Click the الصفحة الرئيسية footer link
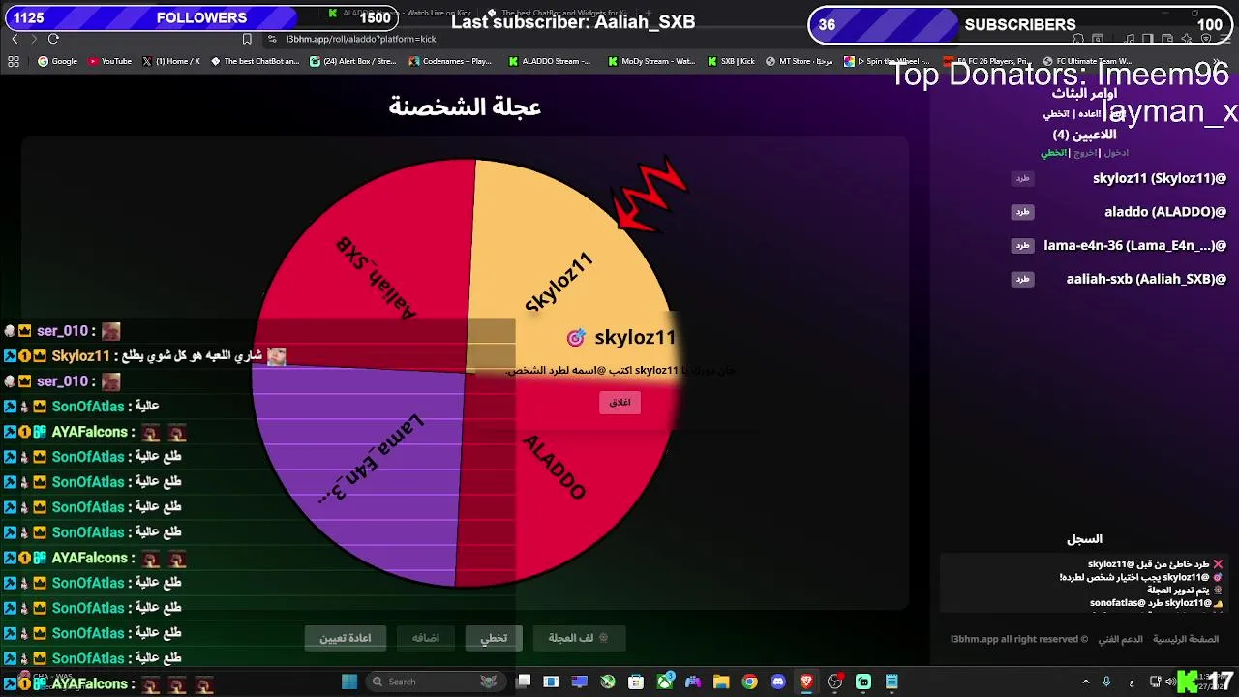The width and height of the screenshot is (1239, 697). coord(1186,639)
